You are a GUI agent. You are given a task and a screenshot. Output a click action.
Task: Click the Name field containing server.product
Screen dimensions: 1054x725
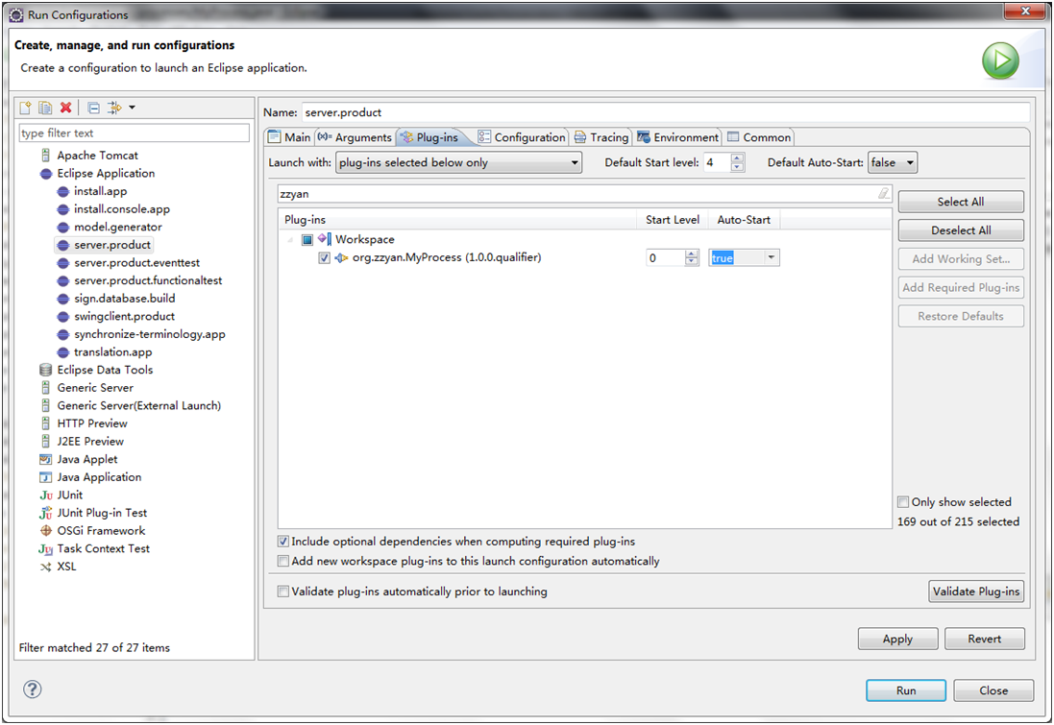[x=666, y=112]
